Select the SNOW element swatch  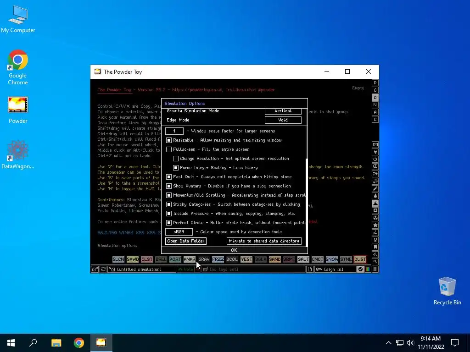[331, 259]
